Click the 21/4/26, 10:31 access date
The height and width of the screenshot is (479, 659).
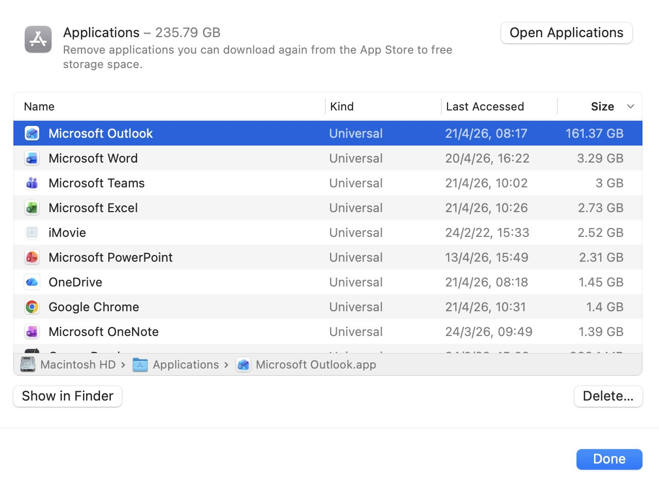[486, 307]
